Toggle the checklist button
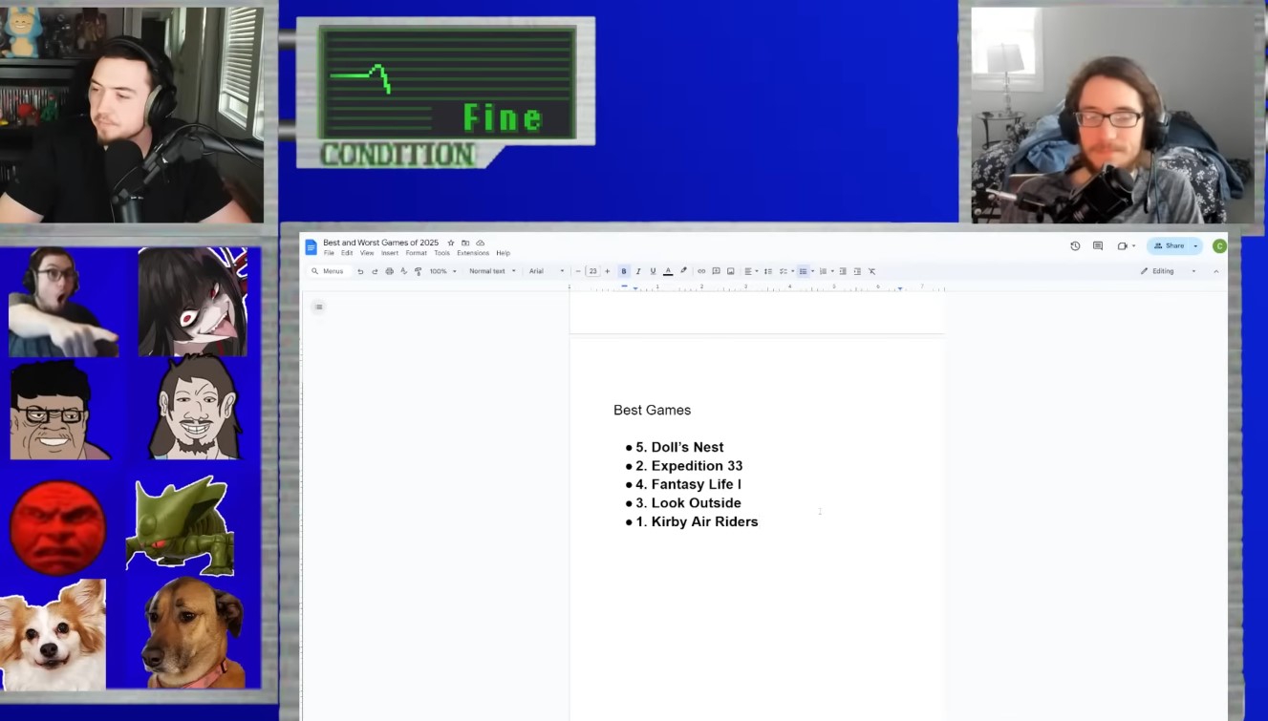This screenshot has width=1268, height=721. click(x=783, y=271)
